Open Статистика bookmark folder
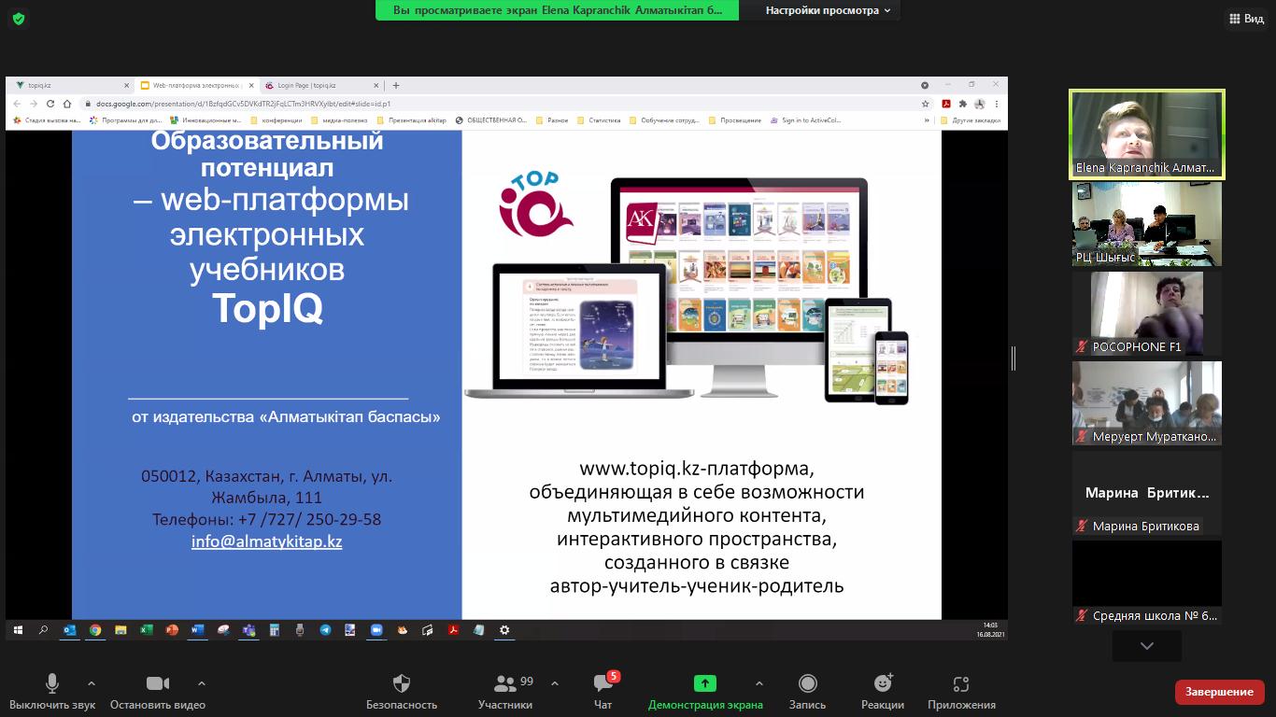 [599, 119]
